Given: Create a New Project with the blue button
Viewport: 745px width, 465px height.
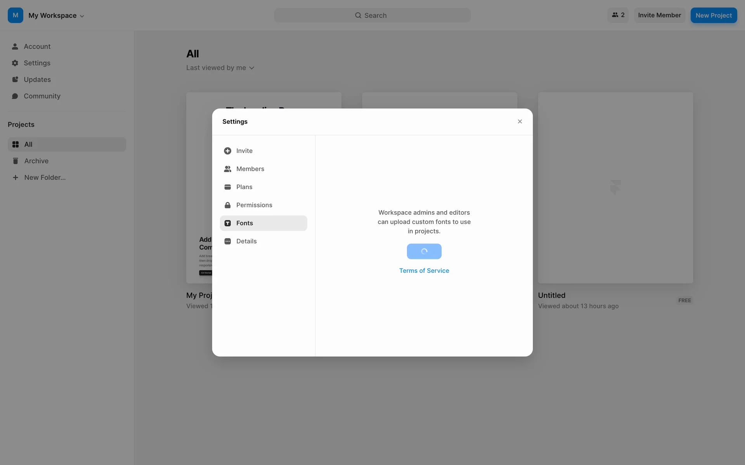Looking at the screenshot, I should (713, 15).
